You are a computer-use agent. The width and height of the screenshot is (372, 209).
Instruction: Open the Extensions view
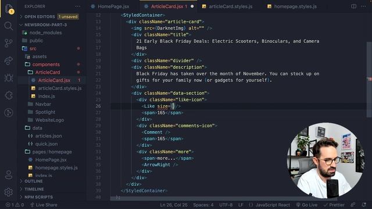(9, 95)
